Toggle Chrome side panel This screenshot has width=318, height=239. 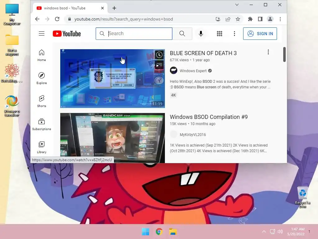pos(260,19)
